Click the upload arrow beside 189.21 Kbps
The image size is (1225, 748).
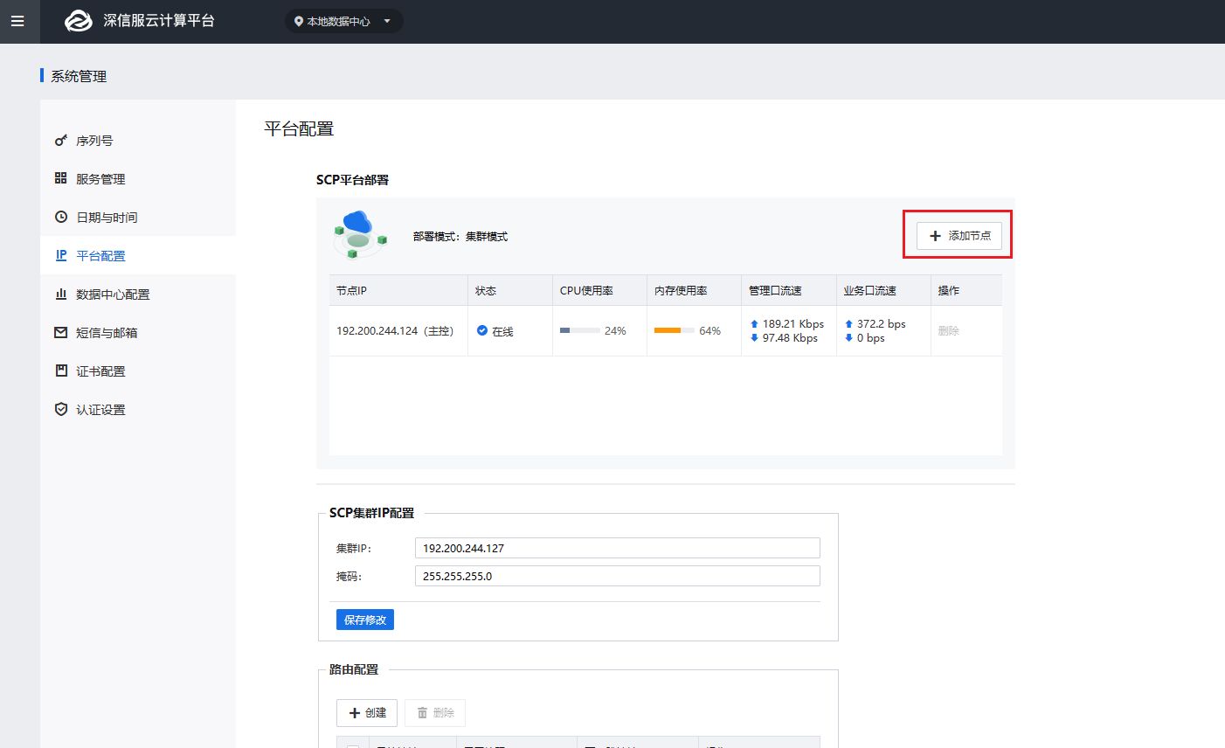tap(754, 324)
